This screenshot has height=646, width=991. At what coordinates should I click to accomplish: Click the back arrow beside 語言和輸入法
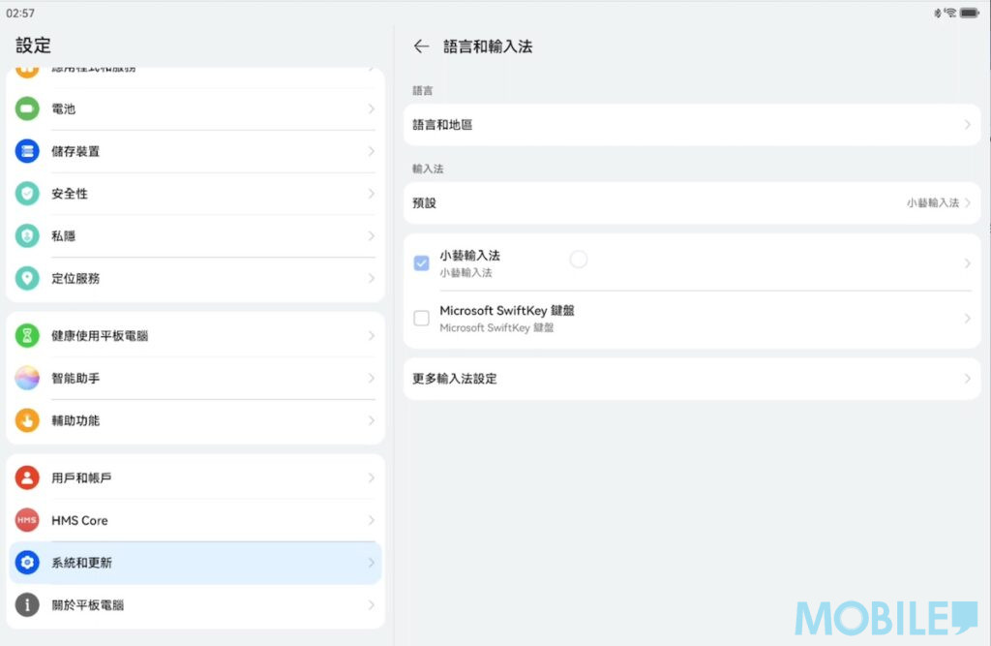[421, 46]
